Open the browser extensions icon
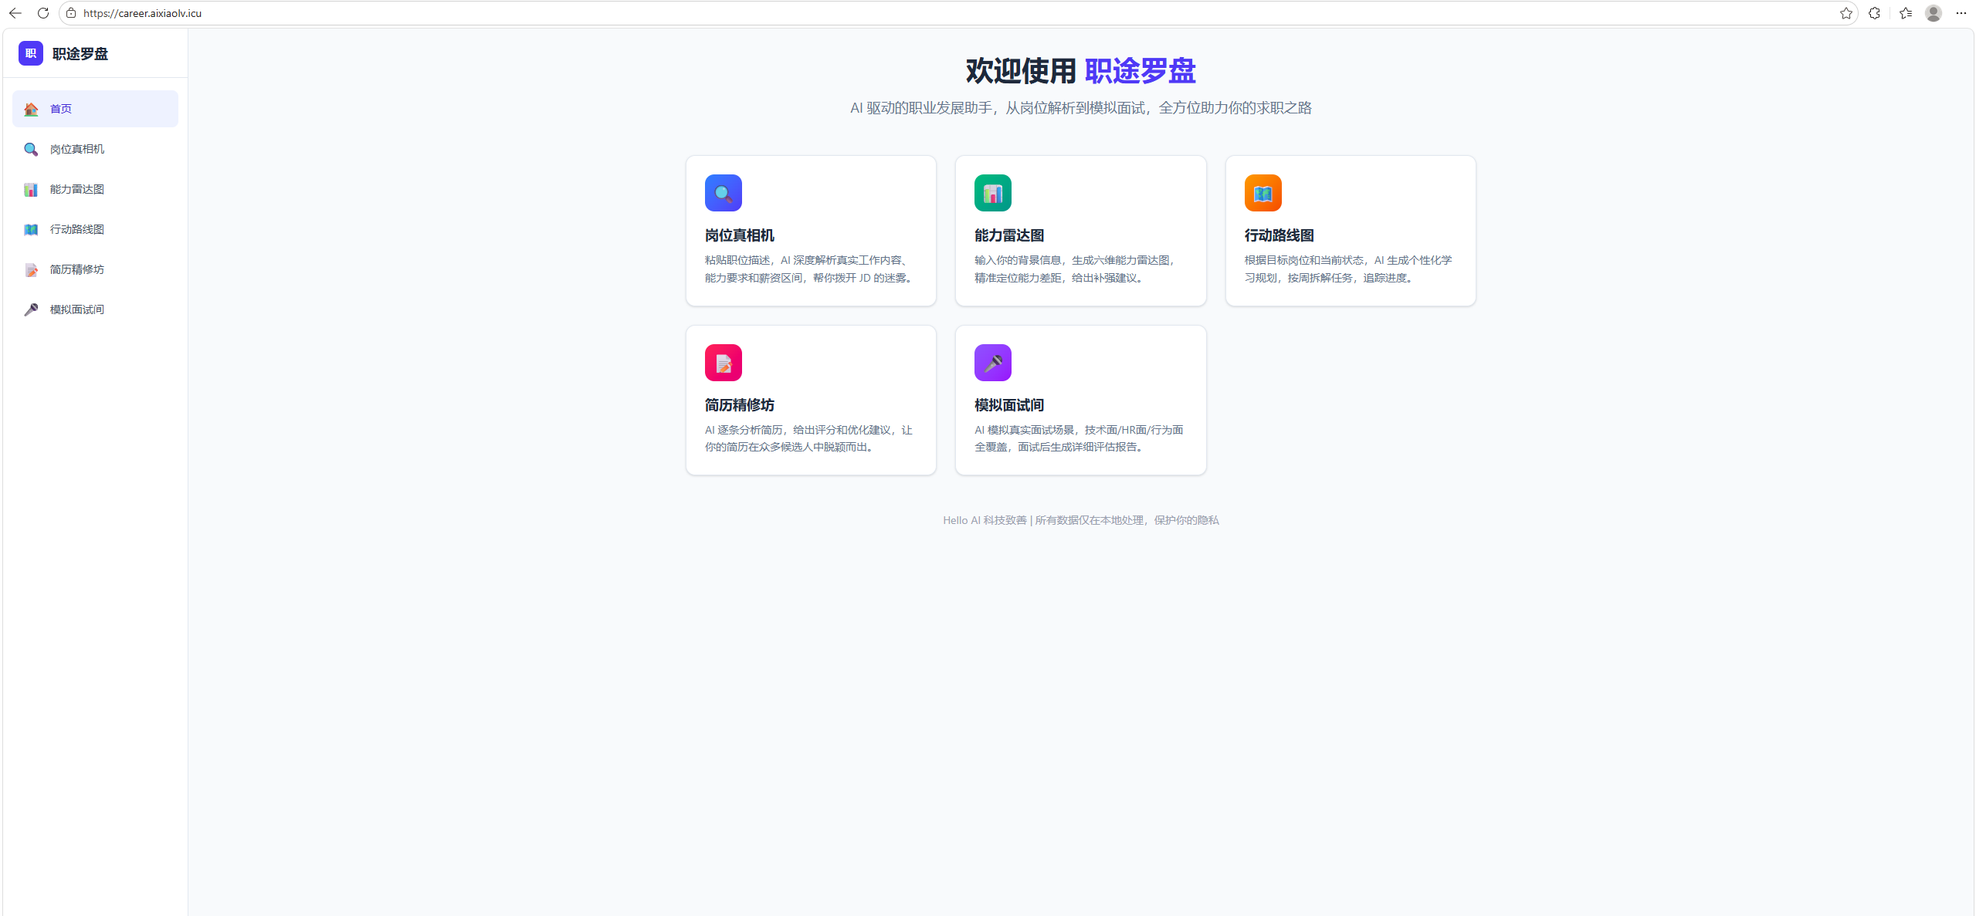Screen dimensions: 1976x916 coord(1874,13)
